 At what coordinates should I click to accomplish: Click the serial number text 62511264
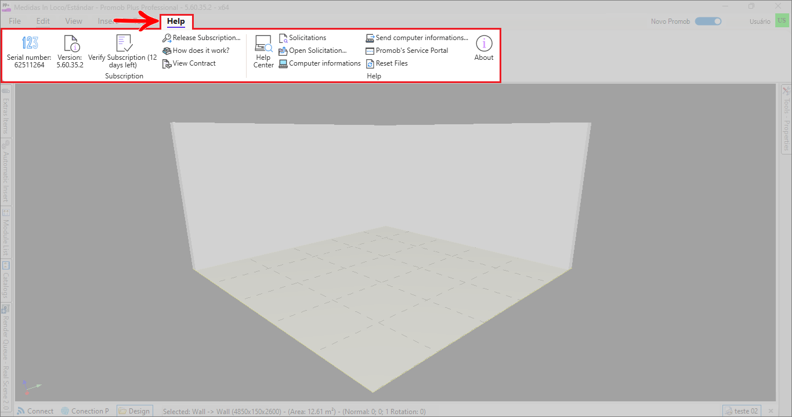(30, 65)
